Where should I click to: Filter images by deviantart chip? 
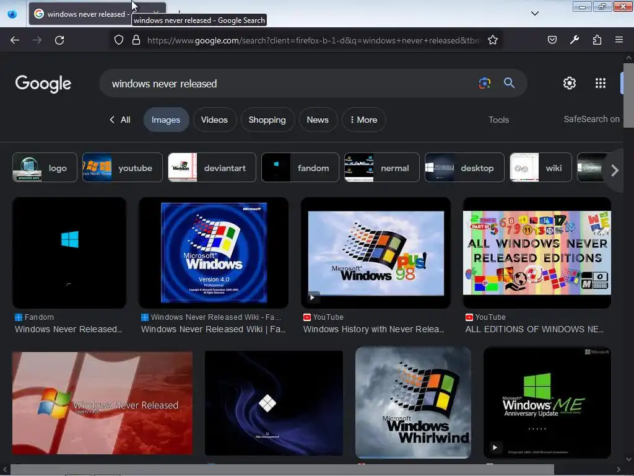[212, 167]
